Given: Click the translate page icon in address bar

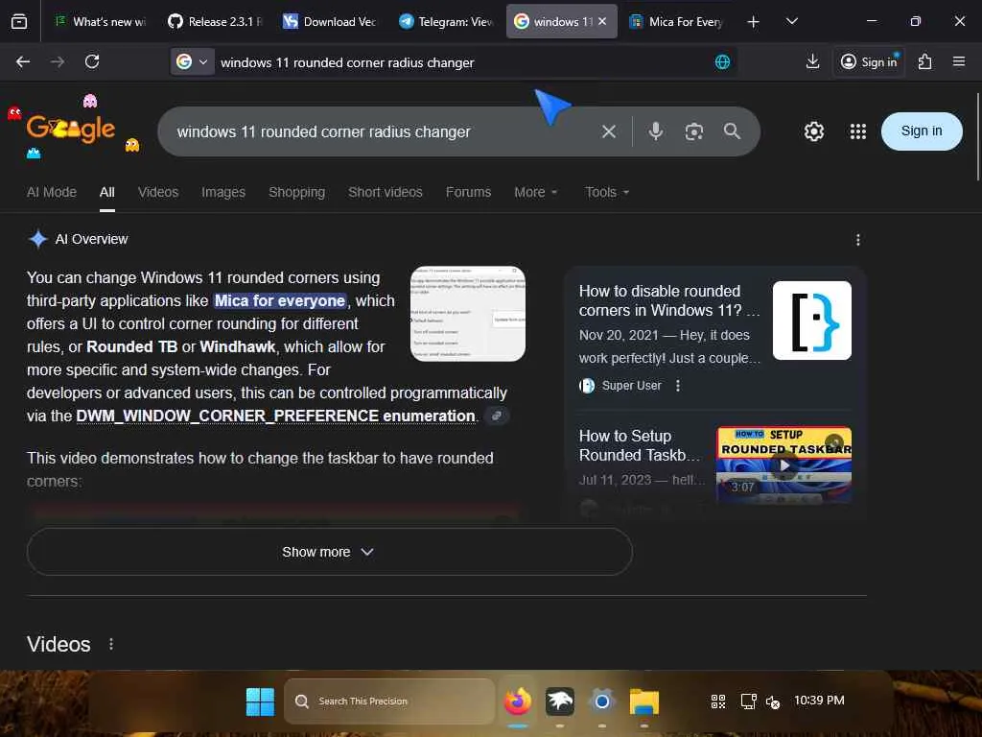Looking at the screenshot, I should 722,62.
